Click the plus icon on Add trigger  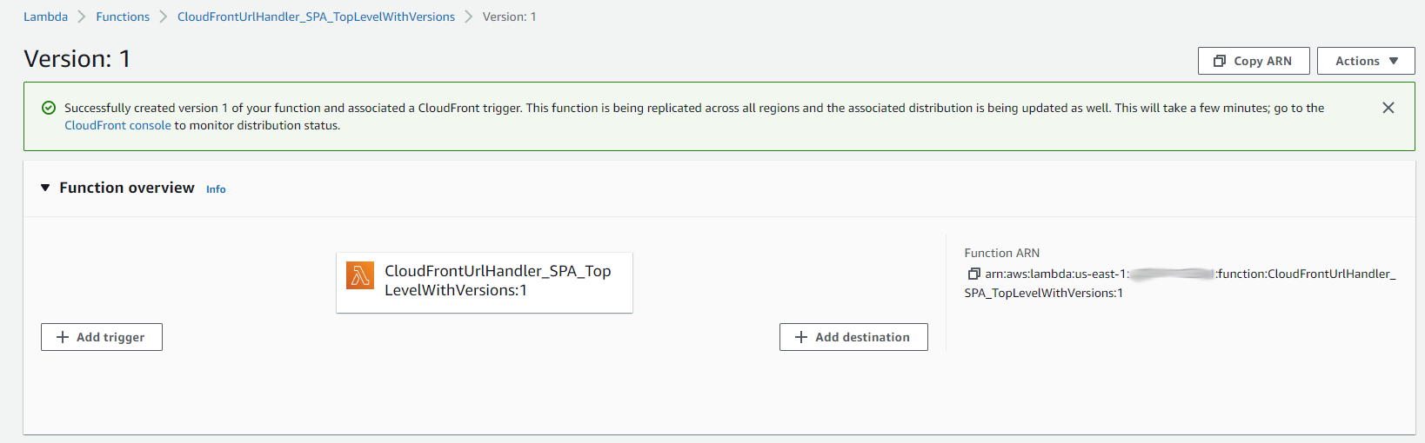[63, 337]
